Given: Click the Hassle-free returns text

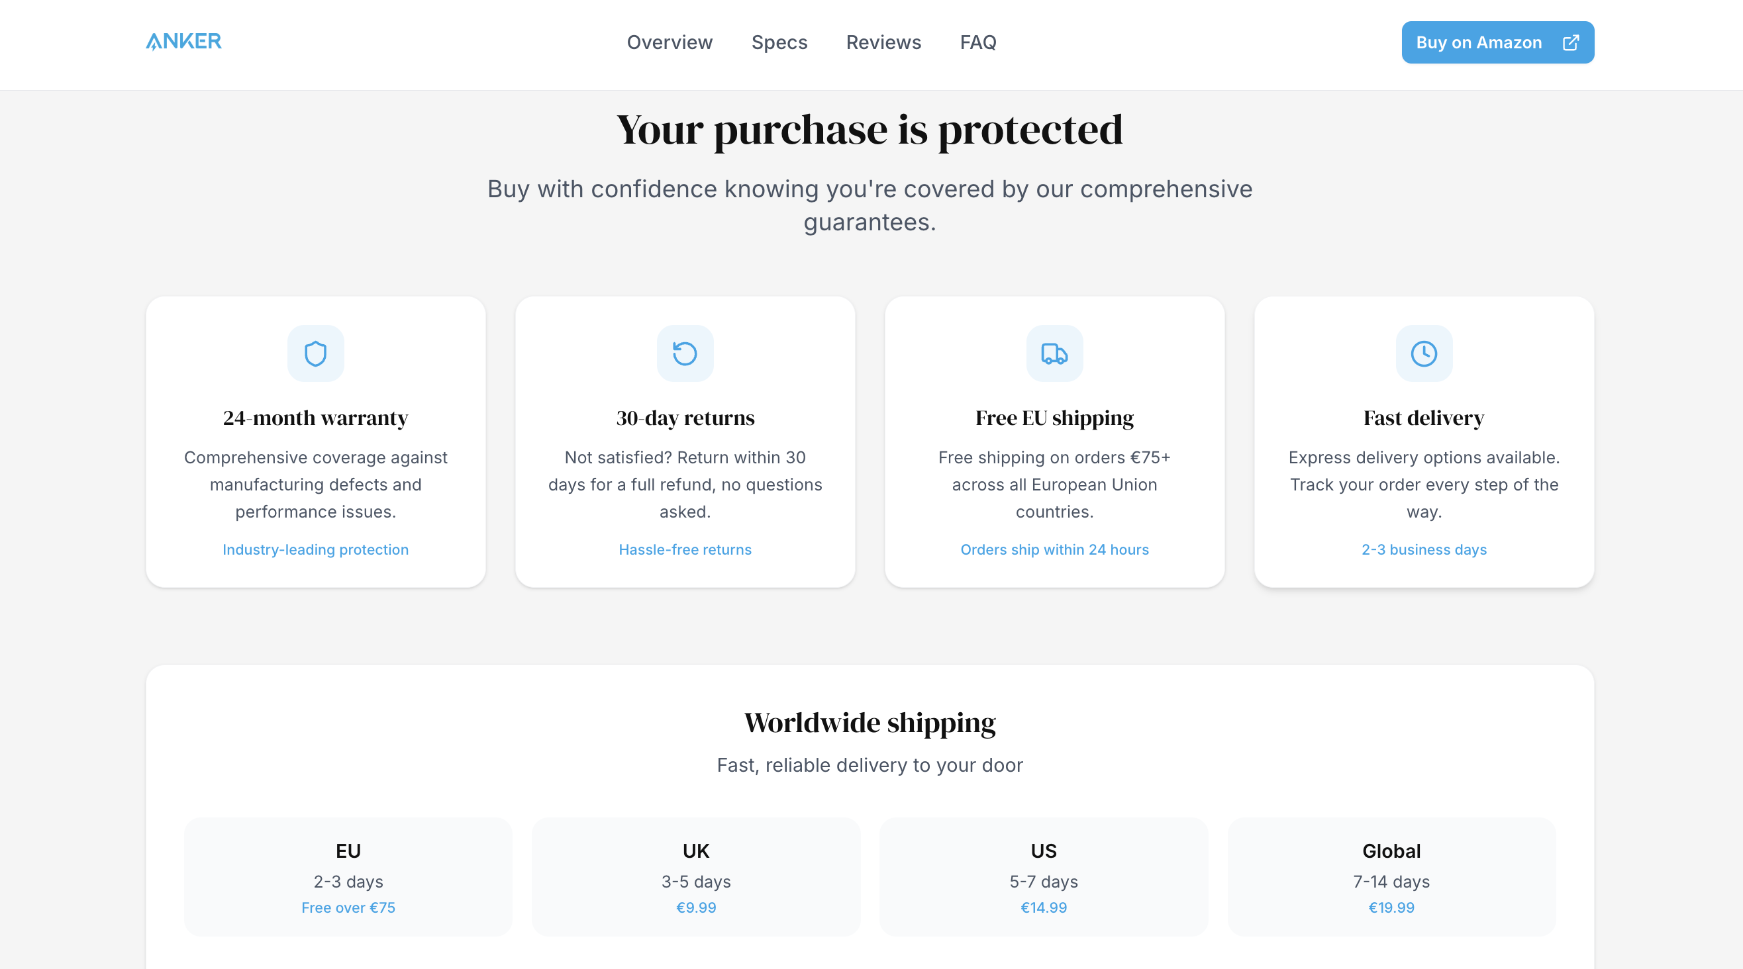Looking at the screenshot, I should coord(685,550).
